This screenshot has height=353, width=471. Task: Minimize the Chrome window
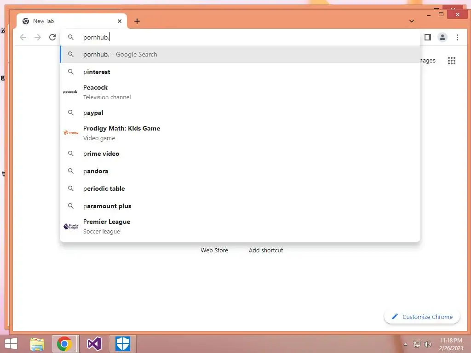429,15
